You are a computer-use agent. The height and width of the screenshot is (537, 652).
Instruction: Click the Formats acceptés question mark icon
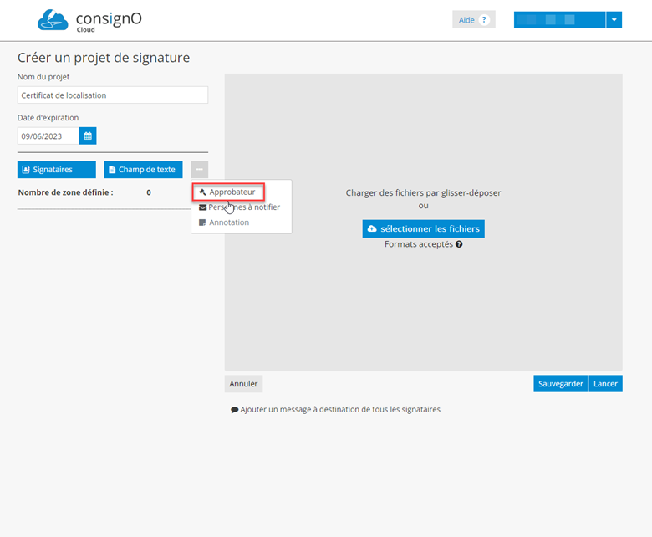pyautogui.click(x=459, y=244)
